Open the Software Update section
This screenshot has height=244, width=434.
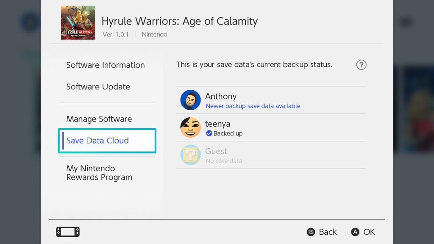click(98, 87)
